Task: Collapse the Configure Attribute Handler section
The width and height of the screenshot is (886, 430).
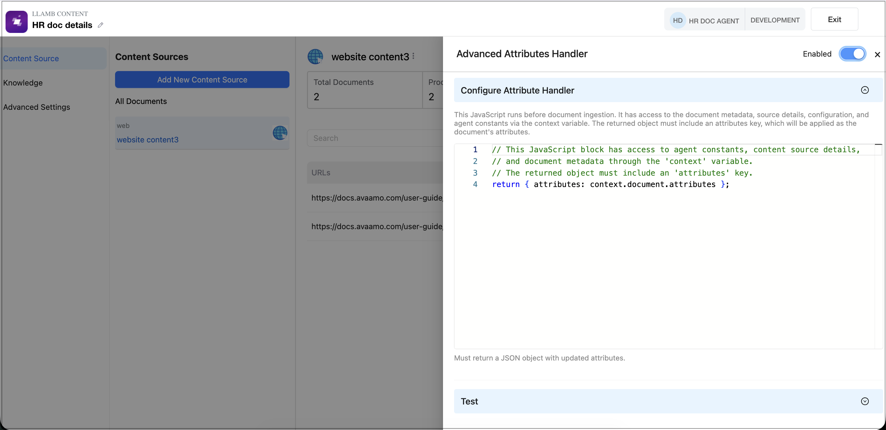Action: click(x=865, y=90)
